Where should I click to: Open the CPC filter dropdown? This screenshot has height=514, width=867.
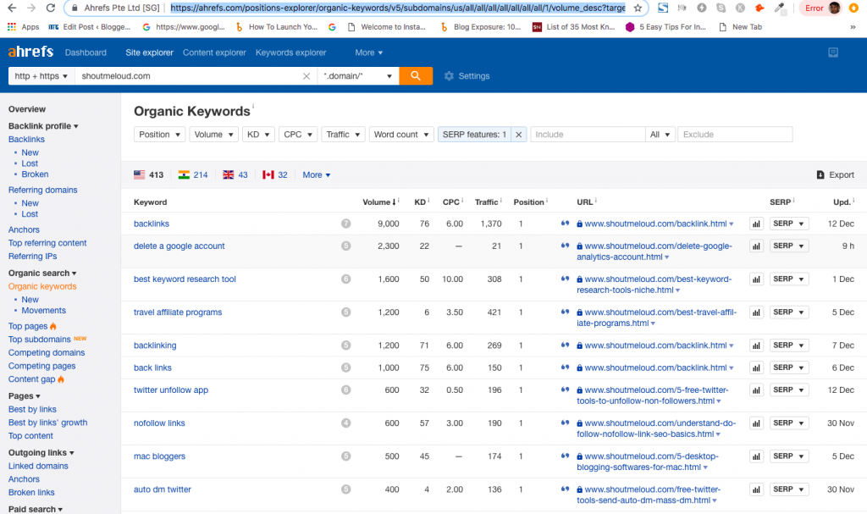(x=298, y=135)
